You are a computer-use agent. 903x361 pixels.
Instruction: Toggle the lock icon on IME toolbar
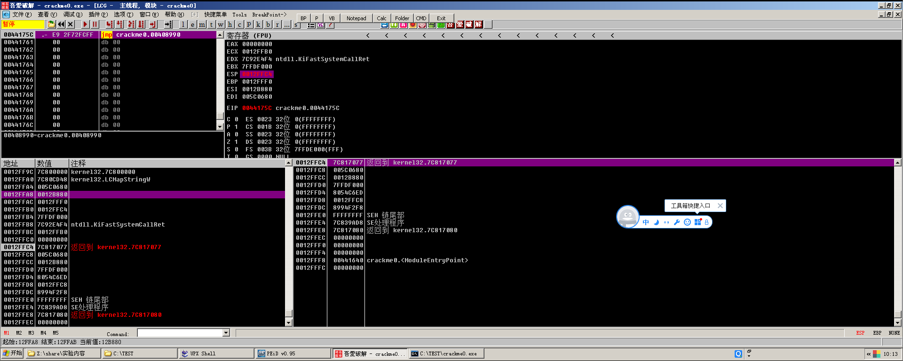(706, 222)
